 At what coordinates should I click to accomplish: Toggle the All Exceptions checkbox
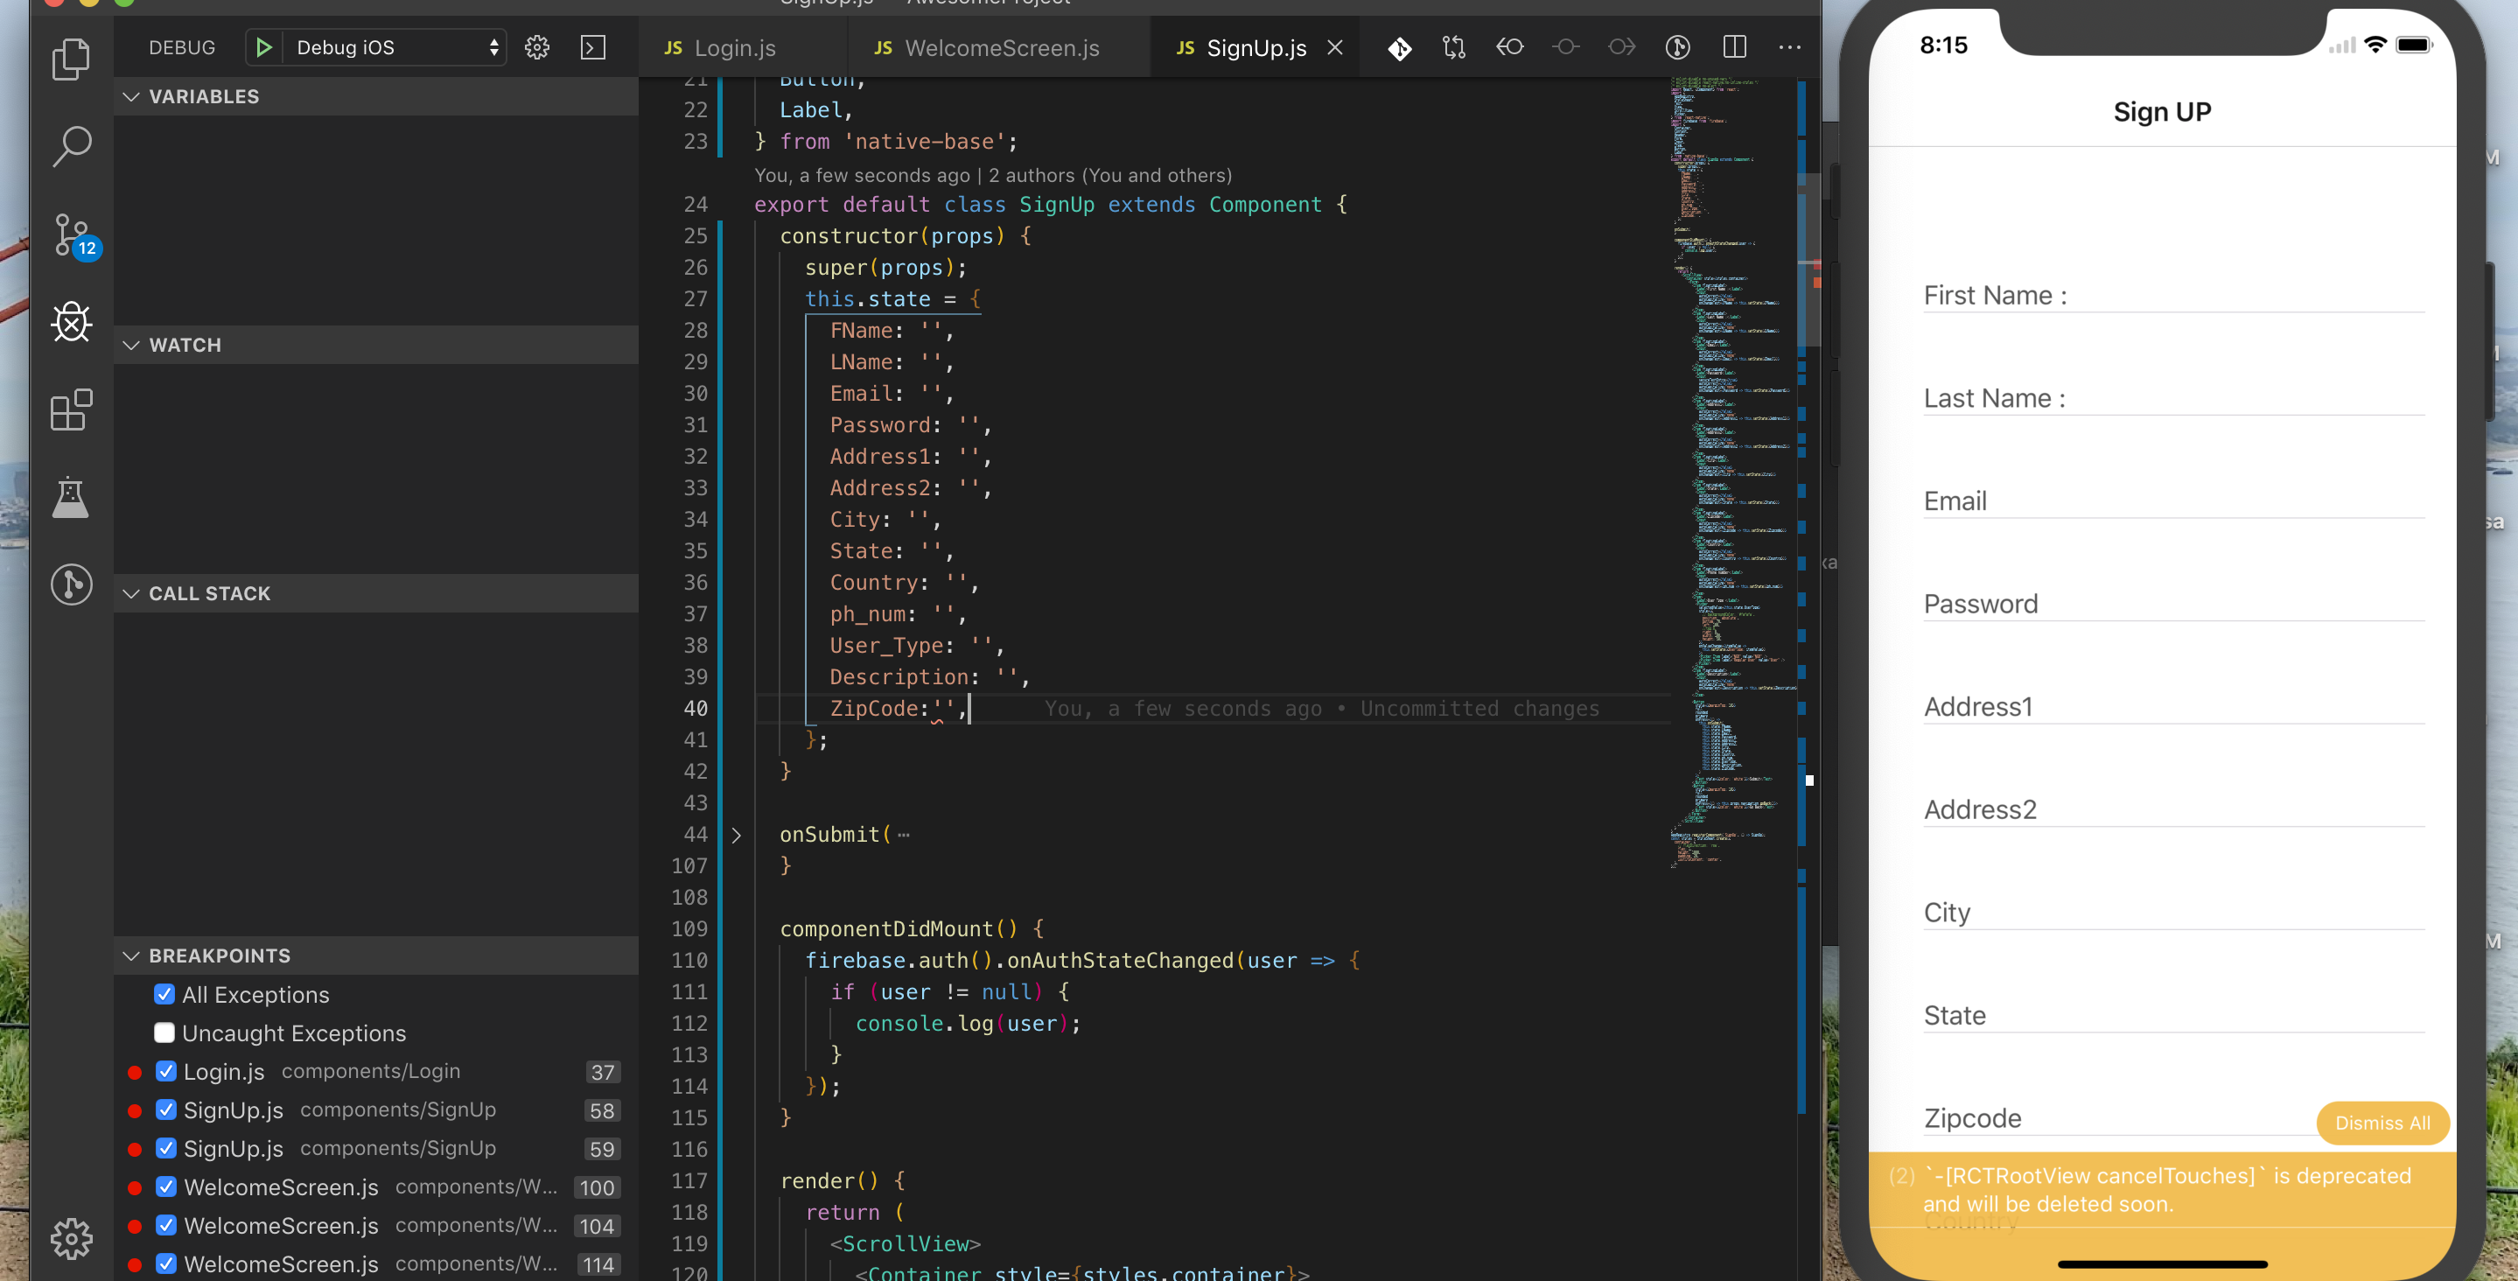[164, 995]
